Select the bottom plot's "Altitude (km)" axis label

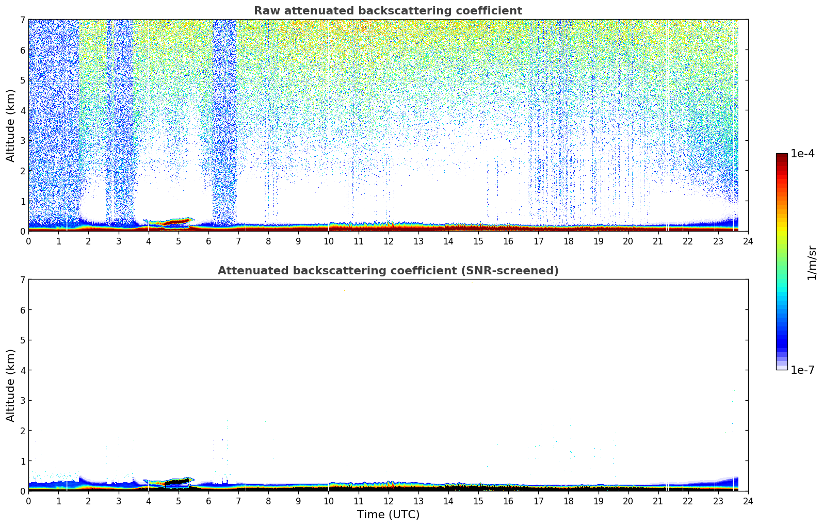(x=11, y=385)
